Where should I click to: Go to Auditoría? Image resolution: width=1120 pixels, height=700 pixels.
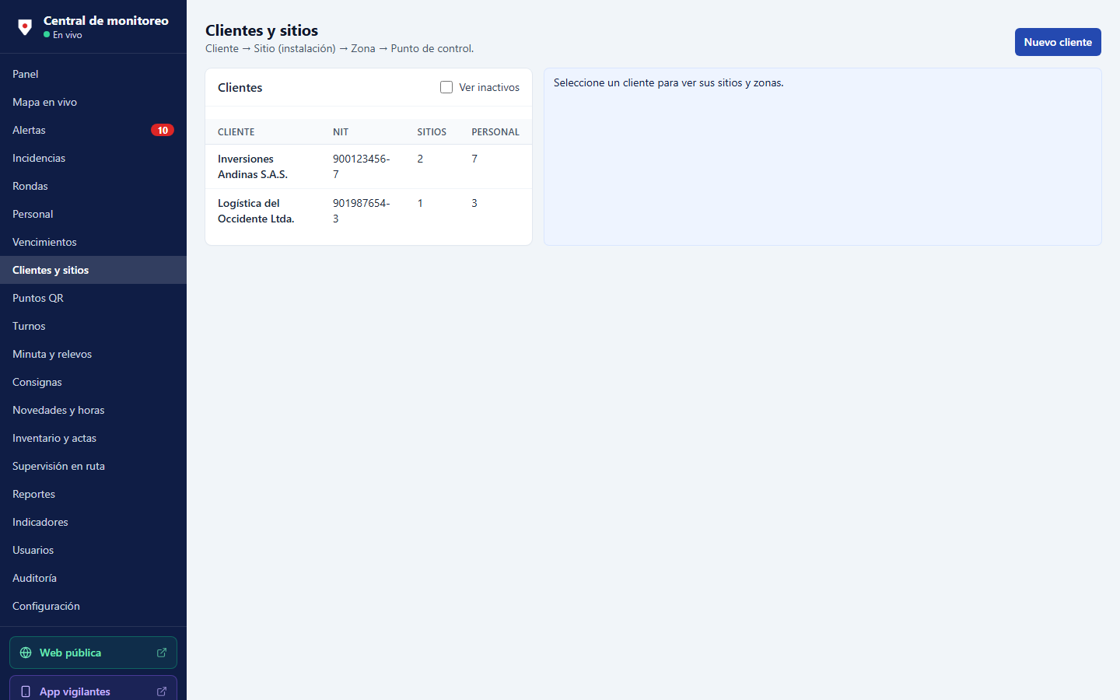click(93, 578)
